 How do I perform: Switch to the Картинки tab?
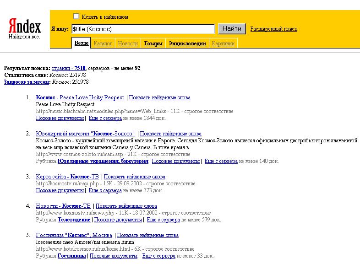[223, 43]
